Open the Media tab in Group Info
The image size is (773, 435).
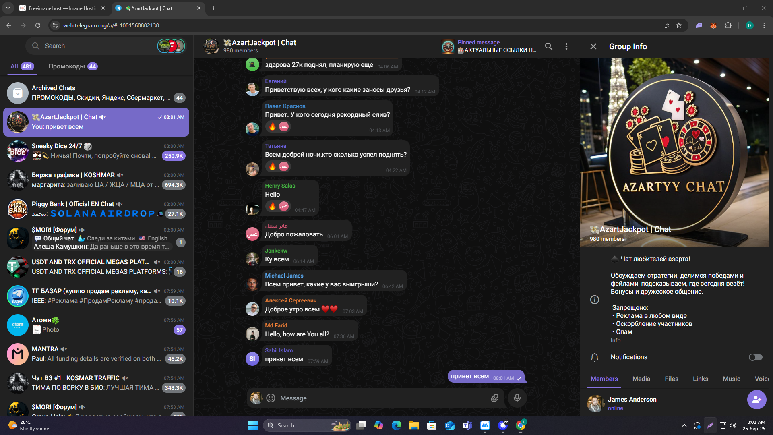point(641,379)
